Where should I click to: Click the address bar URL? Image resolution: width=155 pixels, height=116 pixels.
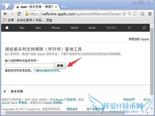pos(75,14)
